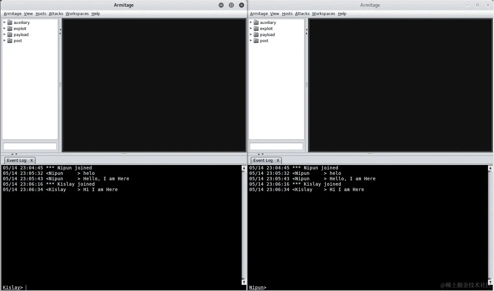The width and height of the screenshot is (494, 291).
Task: Open View menu in right window
Action: [x=274, y=14]
